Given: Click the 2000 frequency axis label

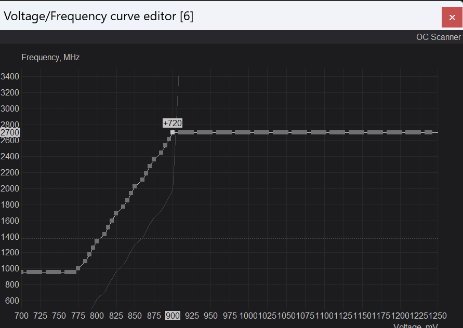Looking at the screenshot, I should tap(10, 189).
